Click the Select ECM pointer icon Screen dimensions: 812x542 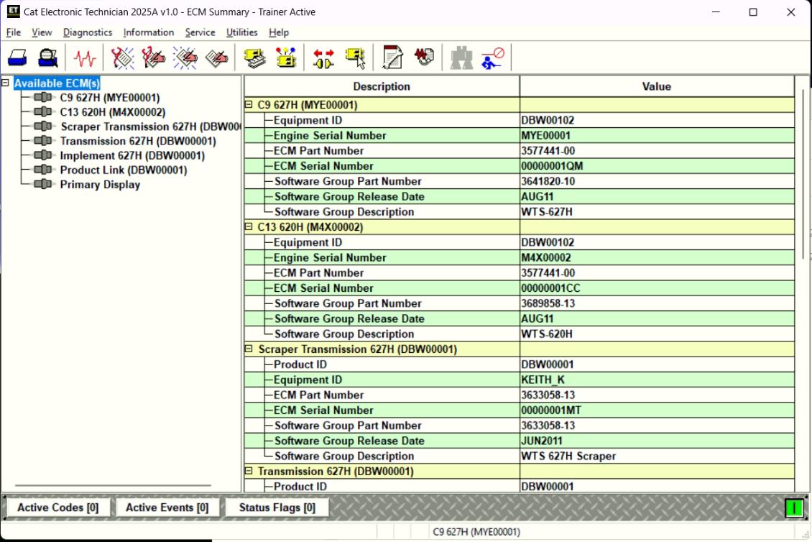[355, 58]
